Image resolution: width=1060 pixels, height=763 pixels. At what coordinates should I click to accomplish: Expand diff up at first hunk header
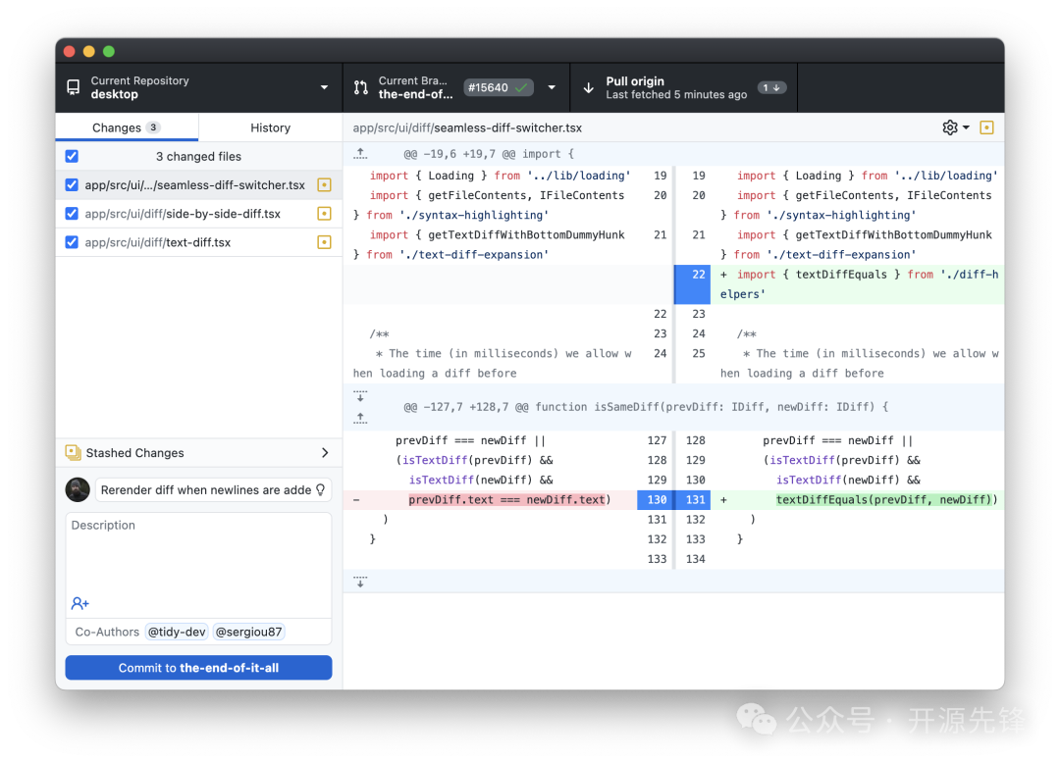click(360, 154)
